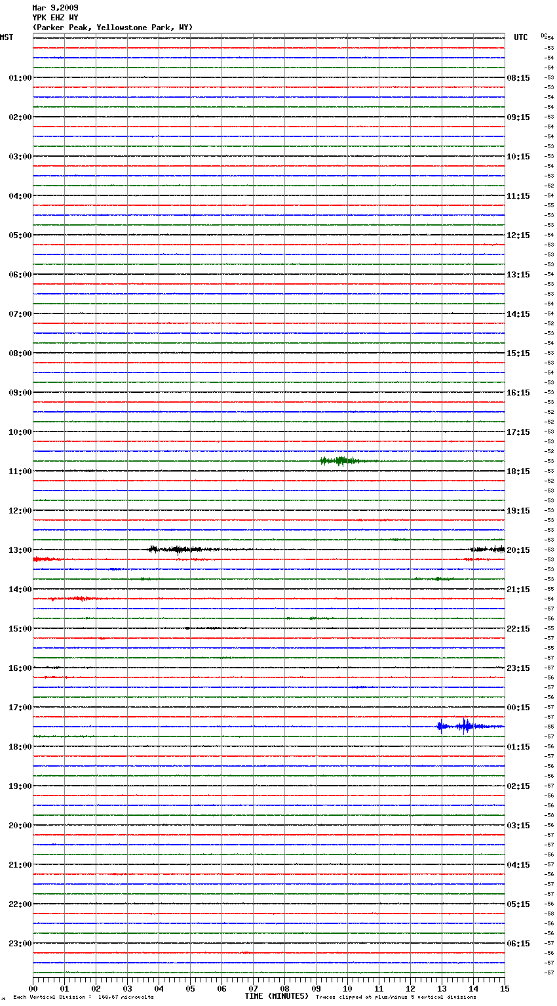Click the 03:15 UTC label

[x=518, y=826]
